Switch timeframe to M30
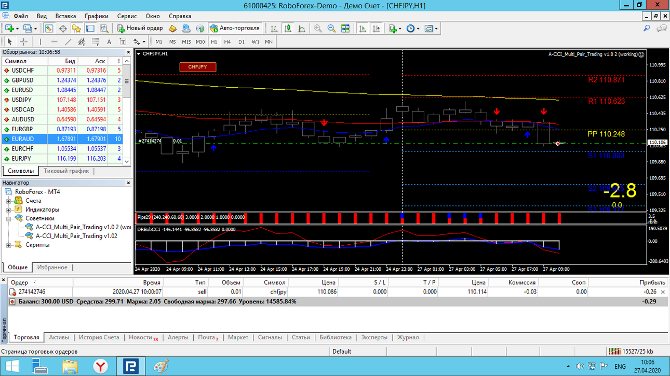The height and width of the screenshot is (376, 670). click(200, 41)
